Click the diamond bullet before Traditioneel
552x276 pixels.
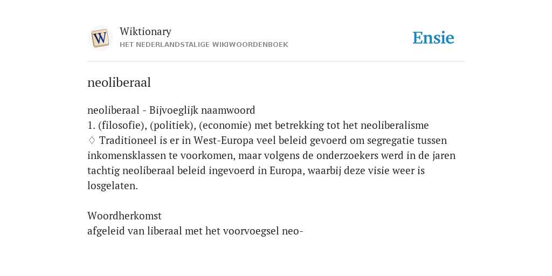tap(92, 140)
